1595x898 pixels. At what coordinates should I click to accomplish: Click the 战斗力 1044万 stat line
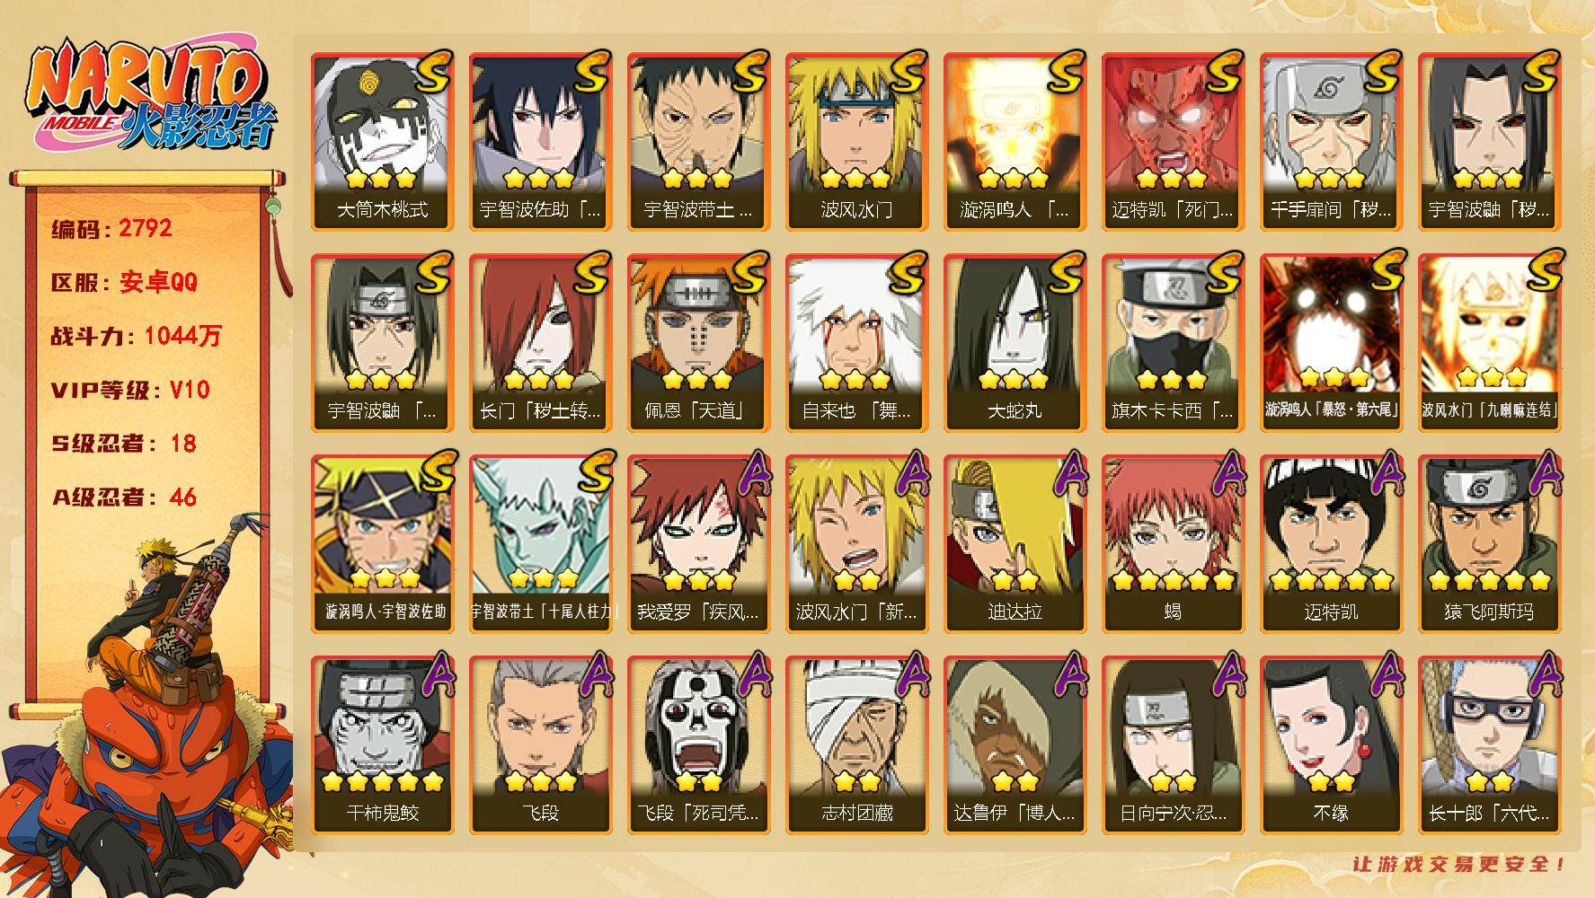coord(136,336)
